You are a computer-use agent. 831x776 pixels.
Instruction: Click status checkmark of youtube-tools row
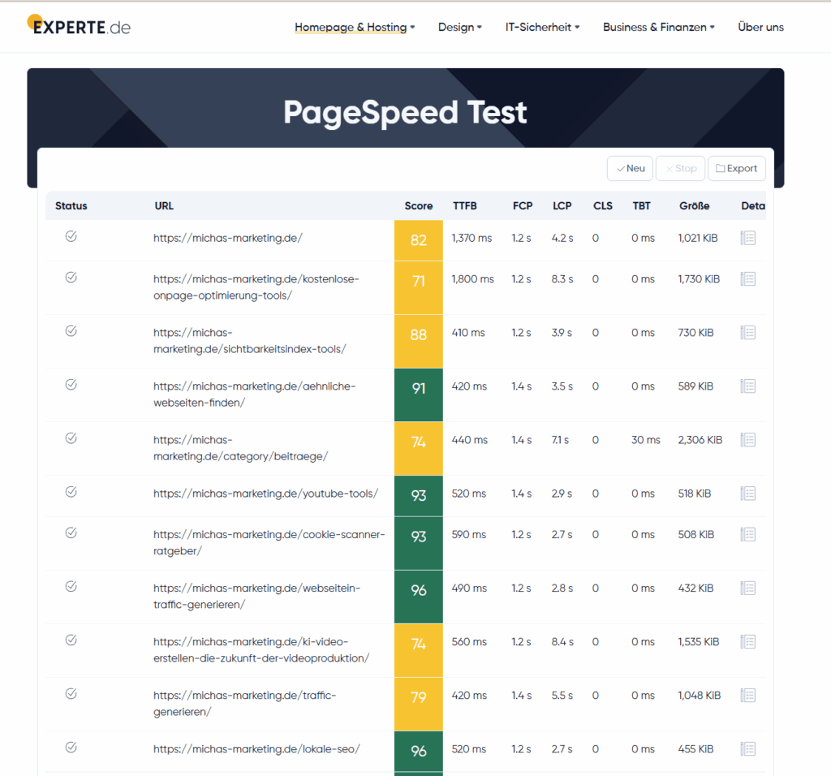[71, 492]
